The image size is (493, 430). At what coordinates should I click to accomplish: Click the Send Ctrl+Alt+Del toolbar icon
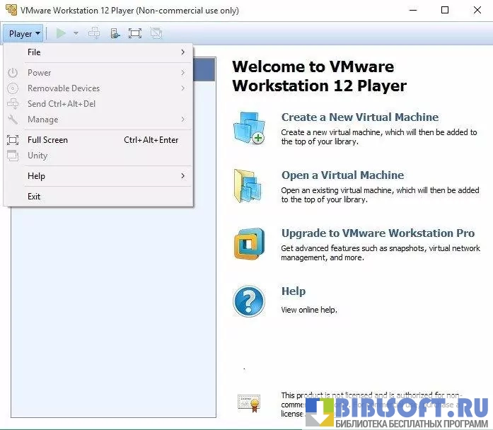[x=94, y=33]
